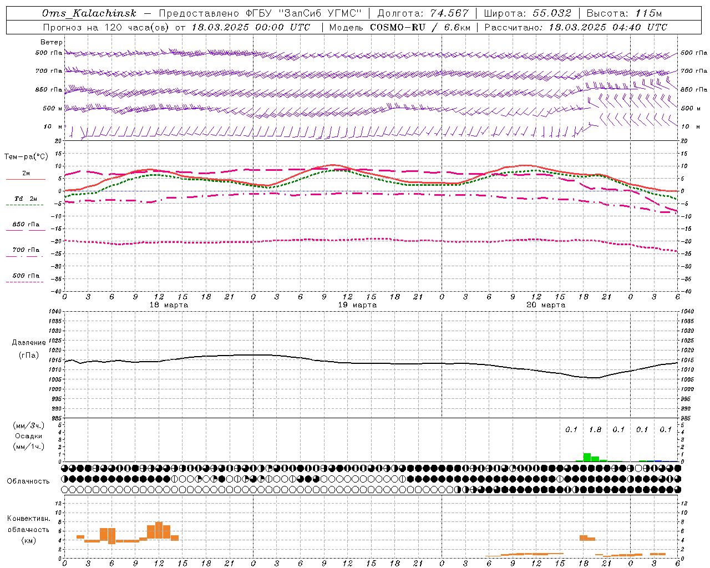Click the tallest green precipitation bar

coord(587,457)
